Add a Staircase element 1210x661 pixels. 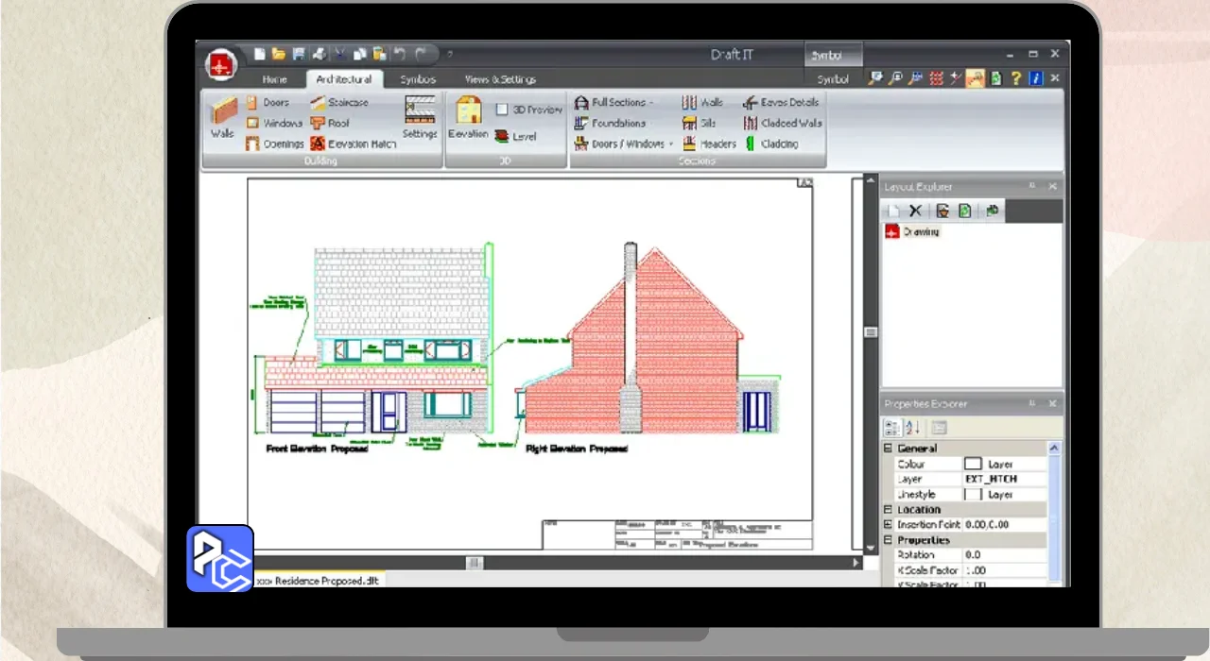(x=339, y=102)
